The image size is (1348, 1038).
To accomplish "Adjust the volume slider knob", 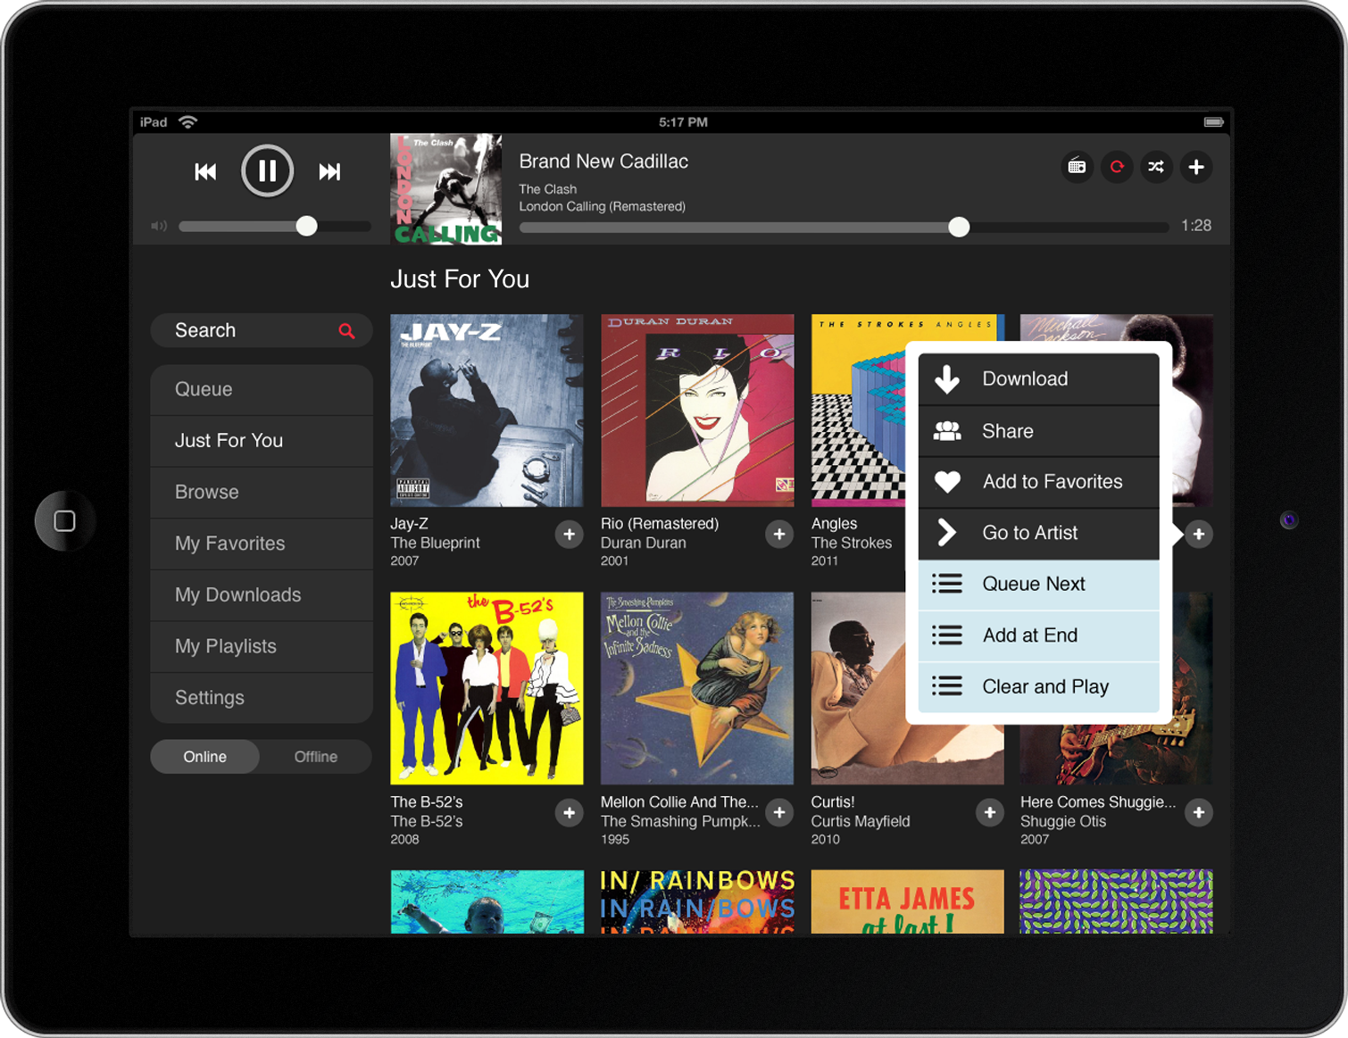I will pos(306,226).
